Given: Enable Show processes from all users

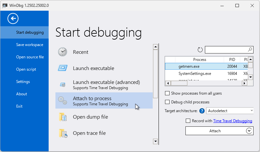Looking at the screenshot, I should pyautogui.click(x=167, y=93).
